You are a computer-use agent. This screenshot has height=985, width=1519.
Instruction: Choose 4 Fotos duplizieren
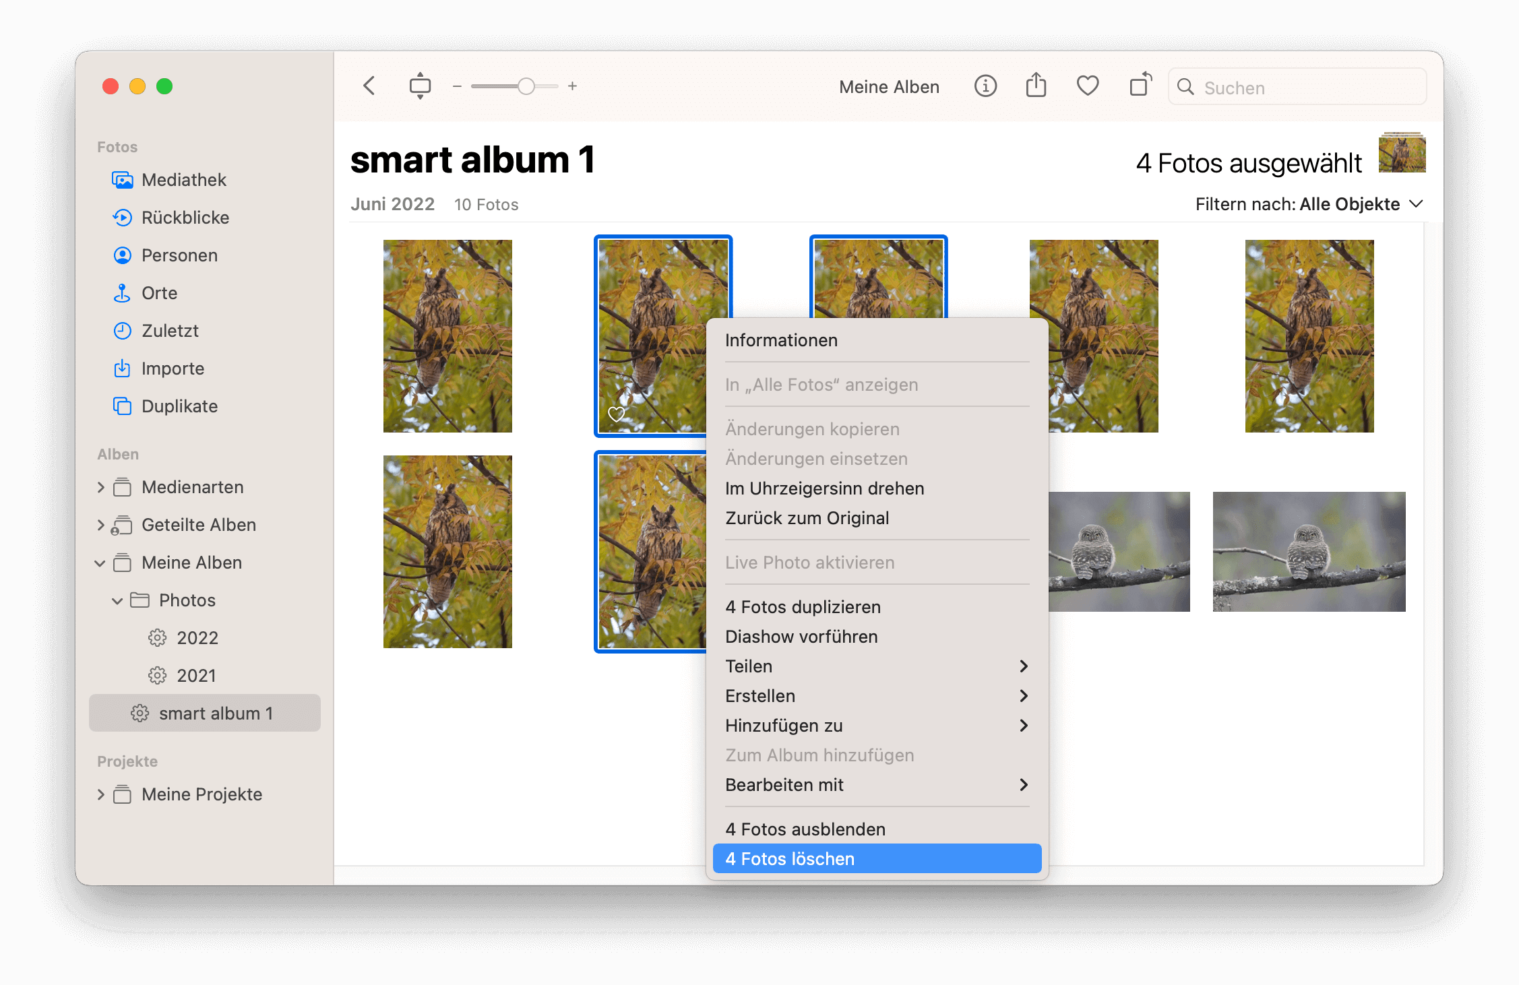[877, 607]
